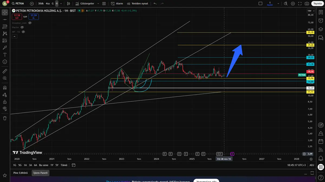The height and width of the screenshot is (182, 325).
Task: Open the right sidebar target icon
Action: (x=321, y=125)
